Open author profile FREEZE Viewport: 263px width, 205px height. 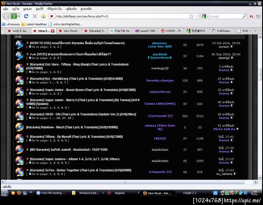tap(160, 139)
